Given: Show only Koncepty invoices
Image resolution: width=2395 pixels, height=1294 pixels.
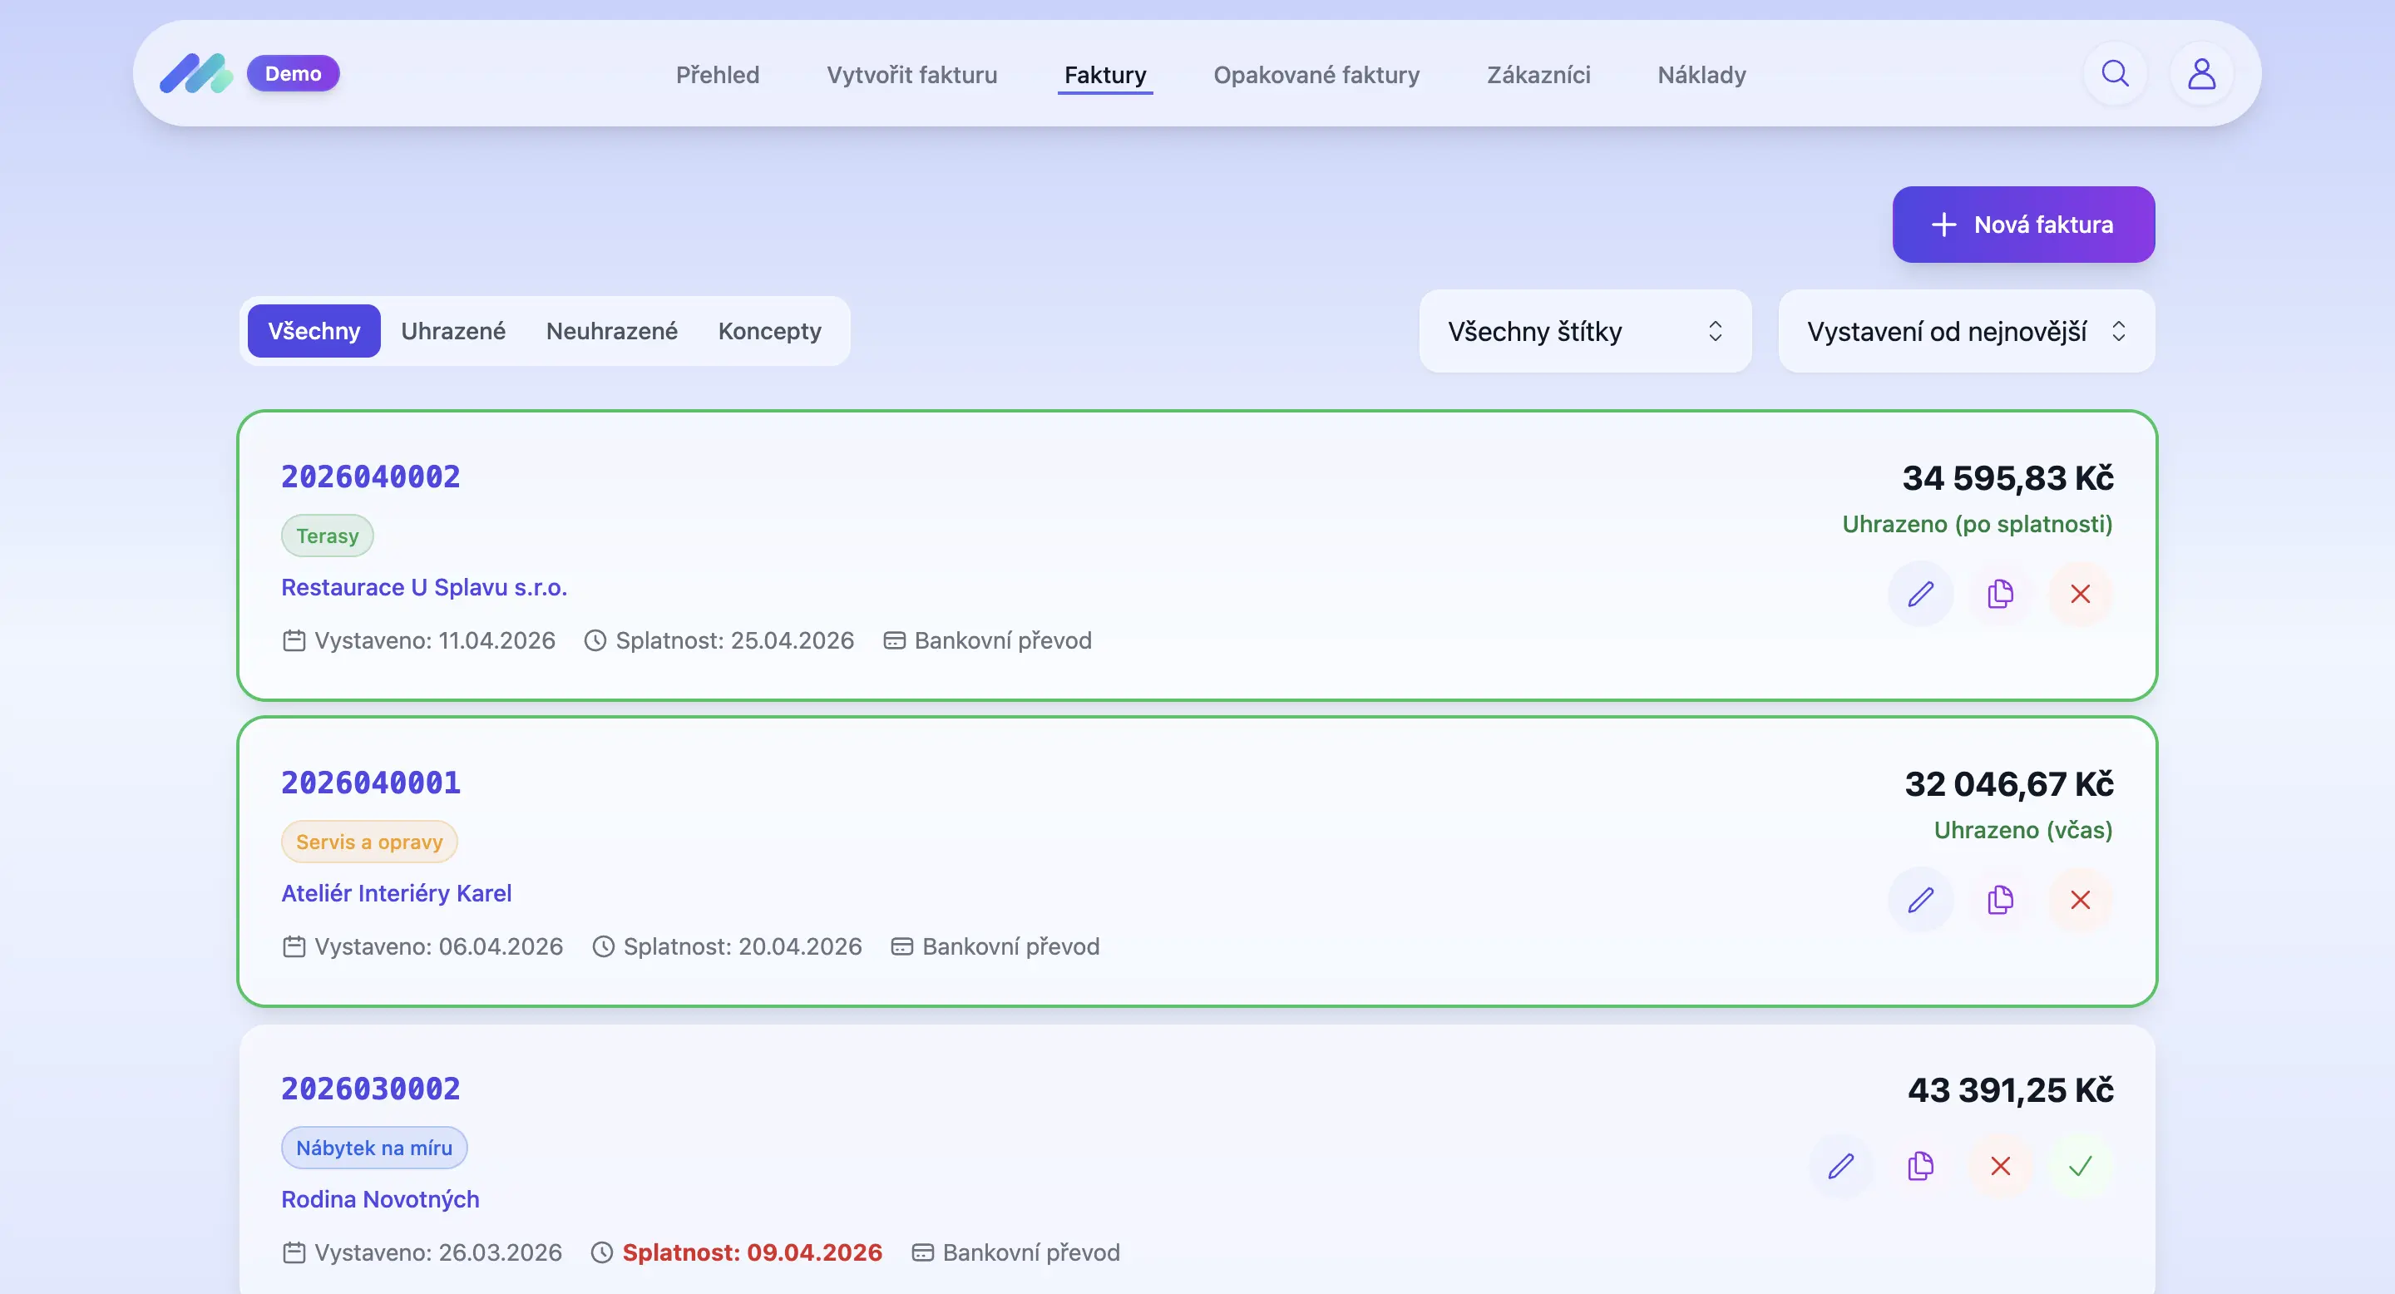Looking at the screenshot, I should [x=769, y=331].
